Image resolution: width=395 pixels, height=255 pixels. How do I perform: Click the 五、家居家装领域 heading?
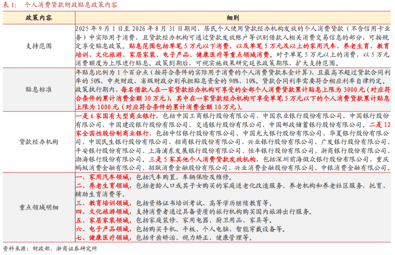[x=102, y=220]
